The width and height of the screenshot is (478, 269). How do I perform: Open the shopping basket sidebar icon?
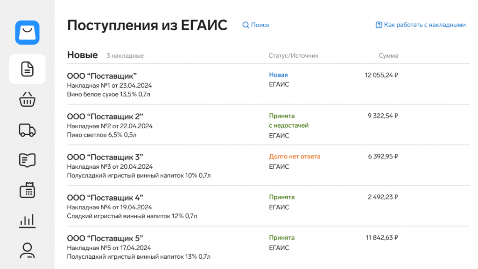[27, 99]
